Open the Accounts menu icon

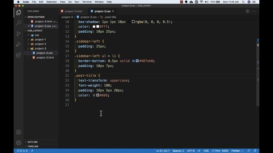18,132
